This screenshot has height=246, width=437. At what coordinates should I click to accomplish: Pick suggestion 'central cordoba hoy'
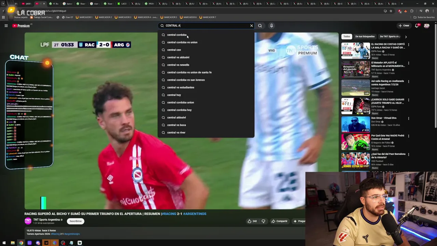tap(206, 110)
